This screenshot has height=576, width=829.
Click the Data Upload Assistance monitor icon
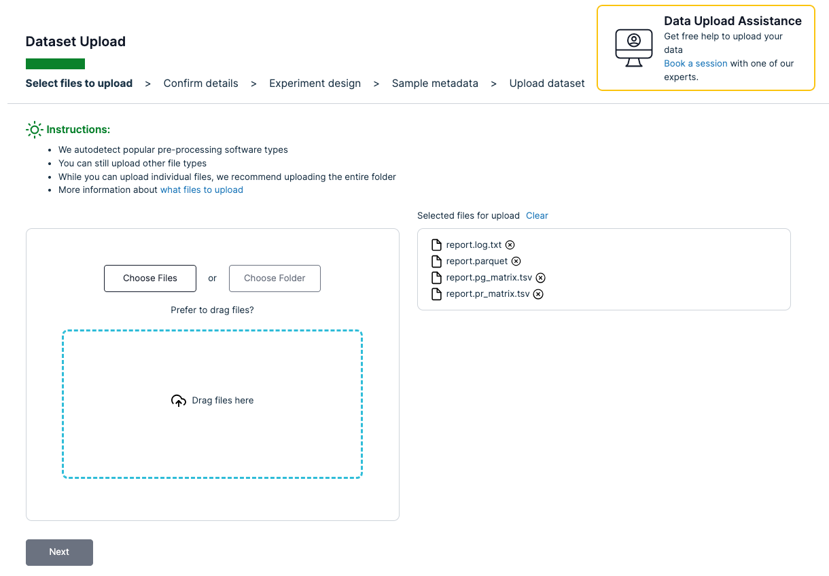[633, 48]
